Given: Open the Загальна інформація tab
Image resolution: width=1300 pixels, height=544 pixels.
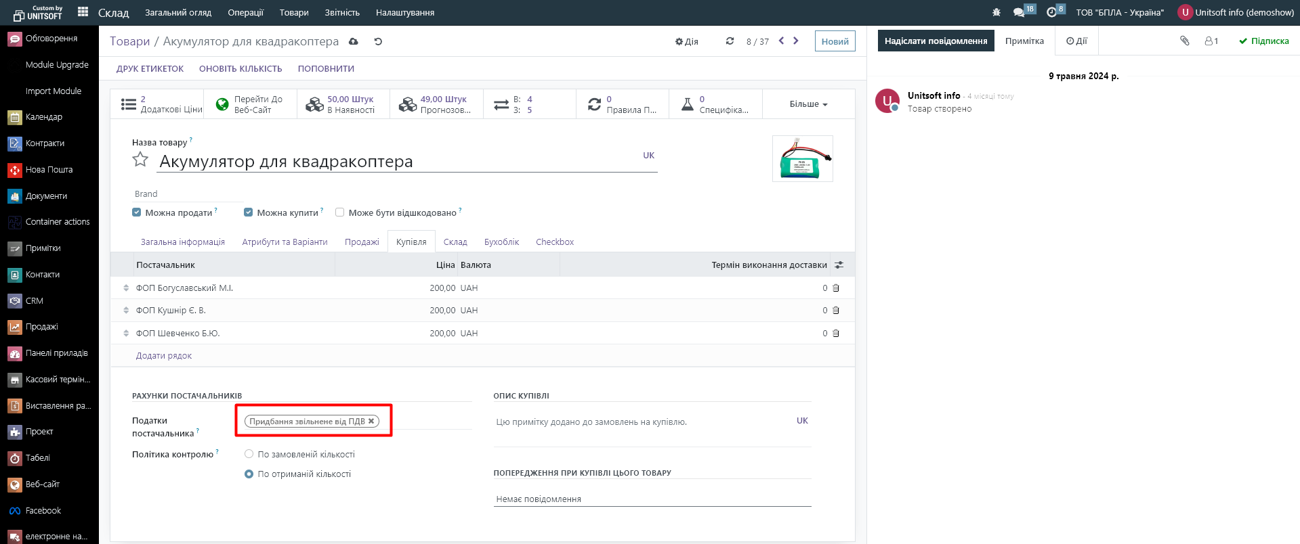Looking at the screenshot, I should [182, 242].
